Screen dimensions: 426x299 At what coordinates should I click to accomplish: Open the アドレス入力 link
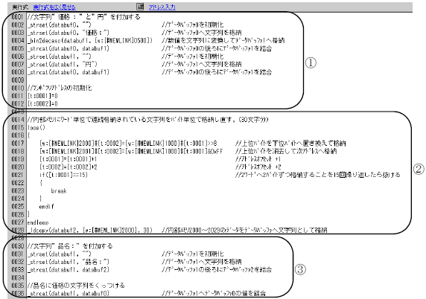click(x=162, y=7)
